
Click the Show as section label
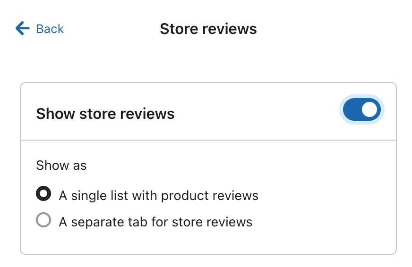pos(61,166)
